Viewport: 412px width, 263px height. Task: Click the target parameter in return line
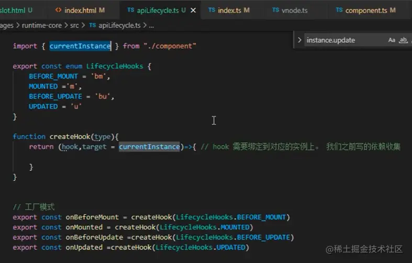click(94, 147)
